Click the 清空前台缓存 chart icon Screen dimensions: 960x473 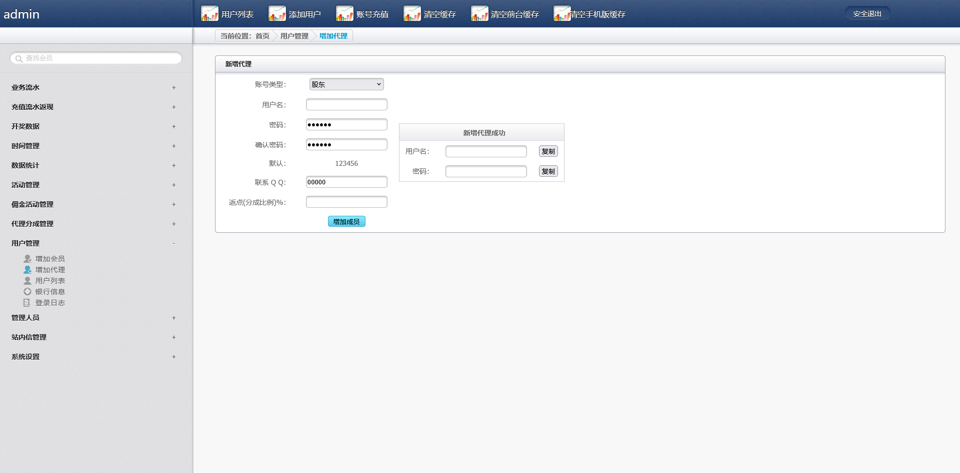[479, 14]
